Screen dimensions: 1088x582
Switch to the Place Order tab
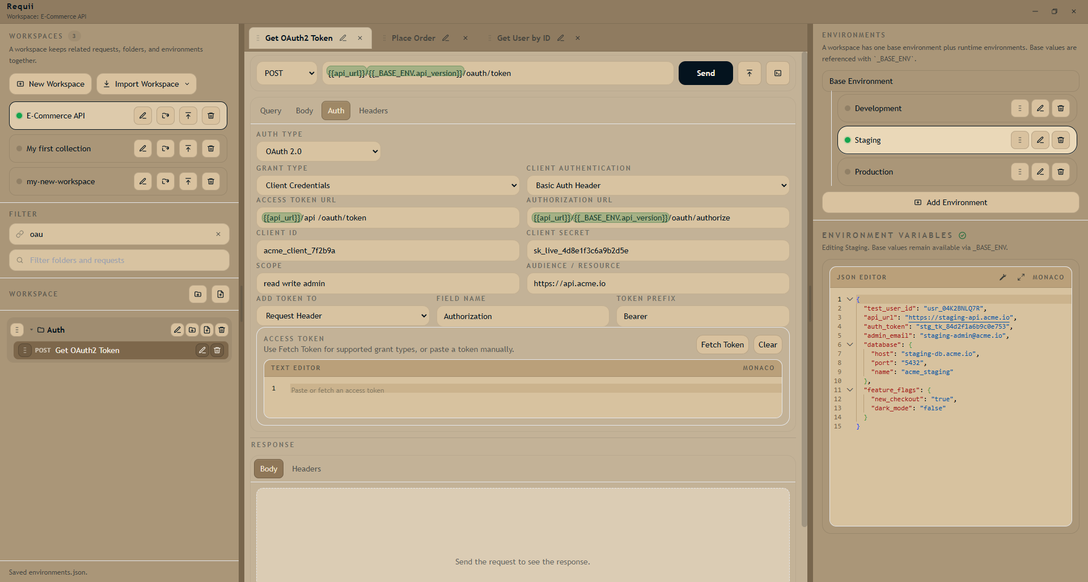pos(413,38)
